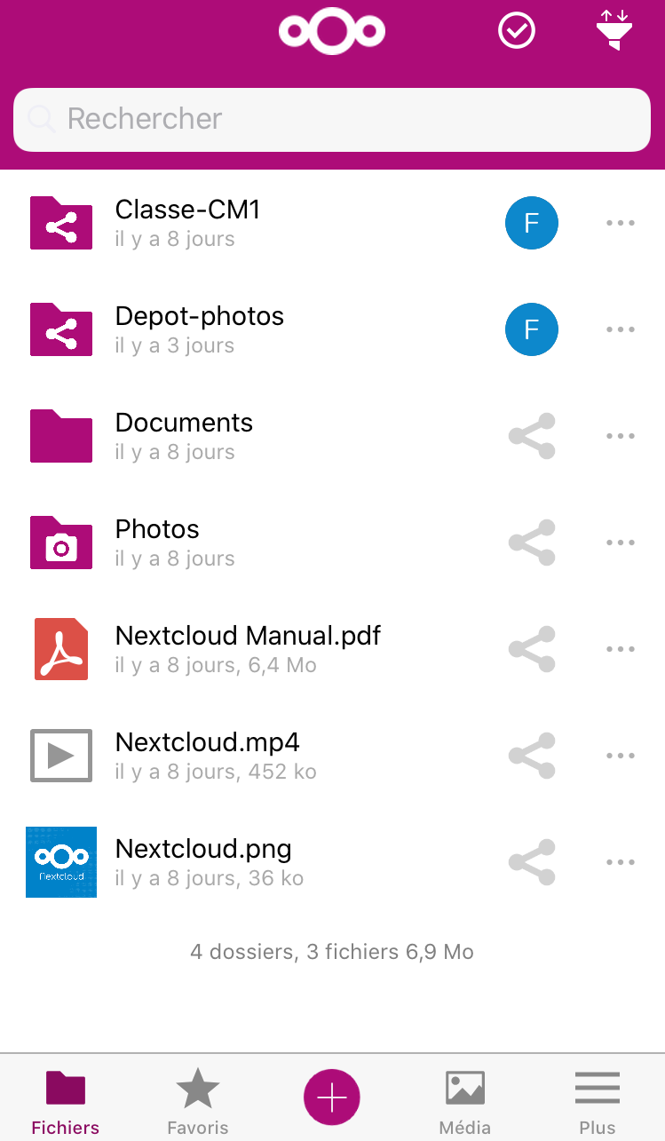
Task: Tap the F avatar next to Classe-CM1
Action: [x=532, y=223]
